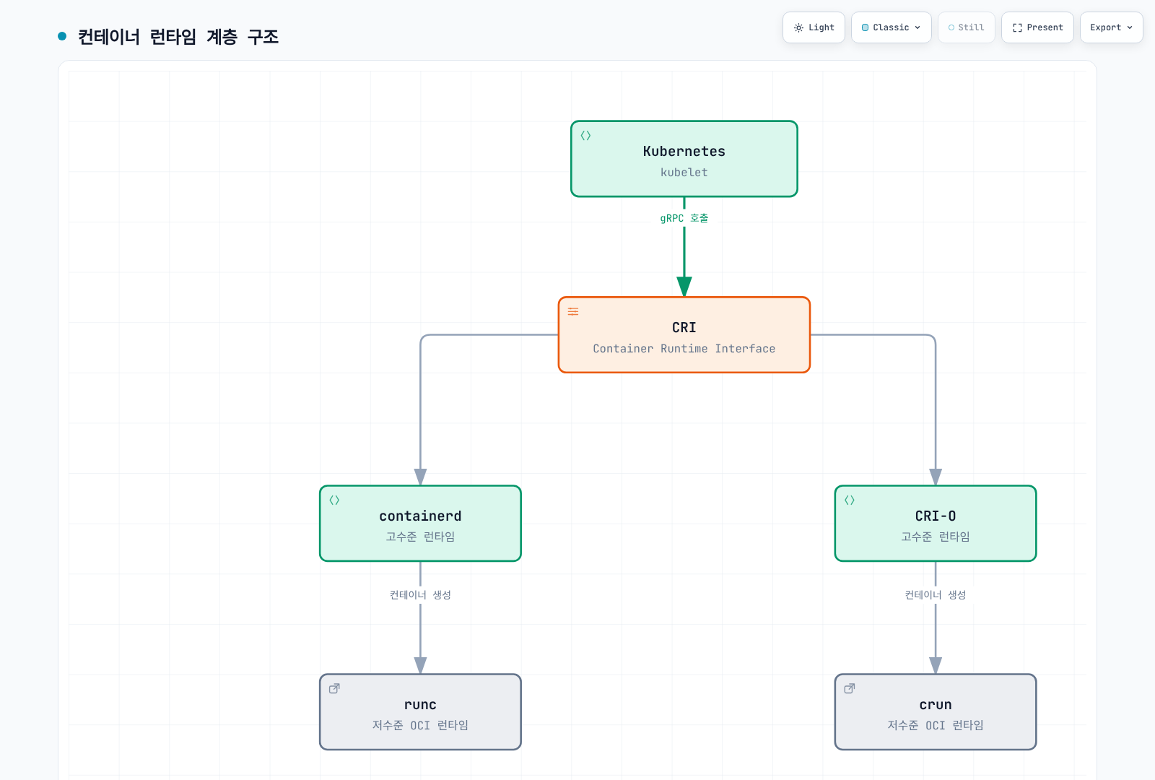This screenshot has width=1155, height=780.
Task: Click the circle icon in the Still button
Action: pyautogui.click(x=951, y=27)
